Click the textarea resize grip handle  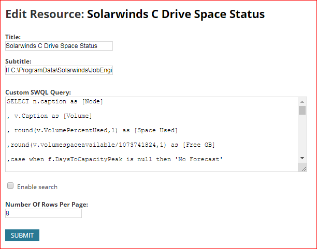pyautogui.click(x=304, y=169)
